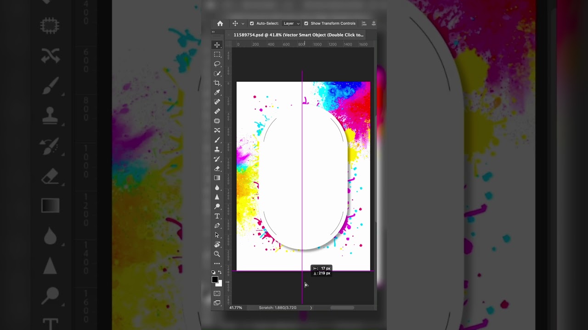
Task: Click the 41.77% zoom level field
Action: pyautogui.click(x=236, y=308)
